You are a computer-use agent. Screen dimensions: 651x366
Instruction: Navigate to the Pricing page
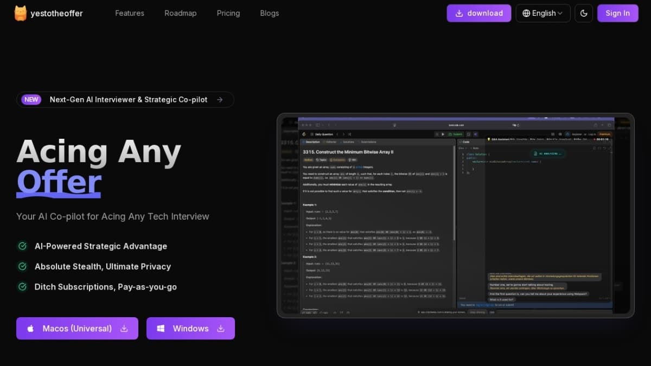[228, 13]
